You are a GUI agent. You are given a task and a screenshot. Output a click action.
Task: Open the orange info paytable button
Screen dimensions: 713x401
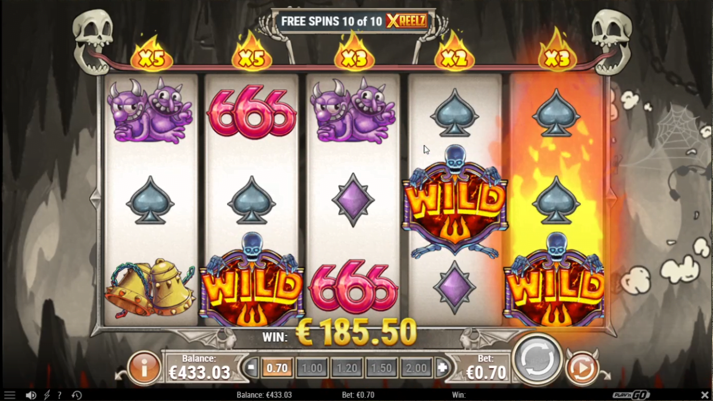pos(144,366)
